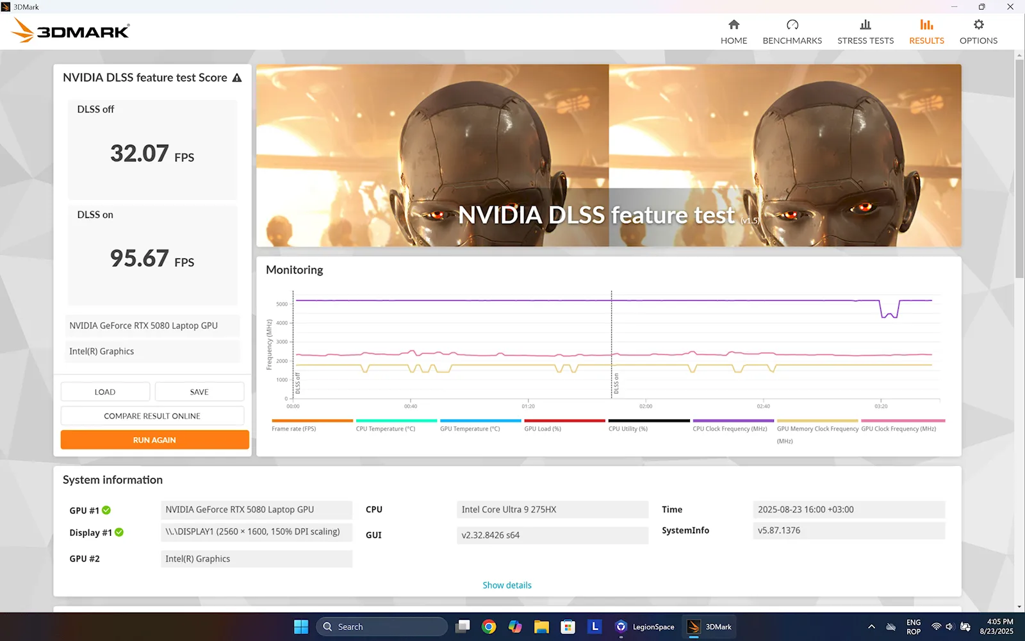This screenshot has width=1025, height=641.
Task: Click the GPU #1 green check icon
Action: tap(106, 510)
